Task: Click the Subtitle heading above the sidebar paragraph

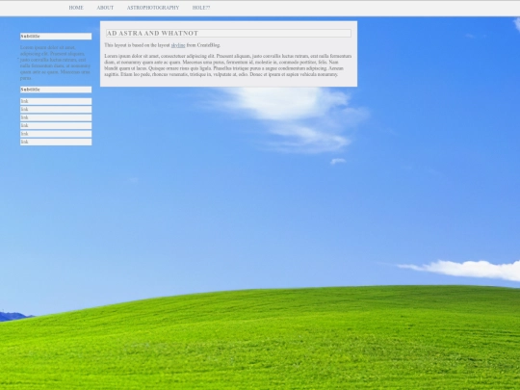Action: (x=56, y=37)
